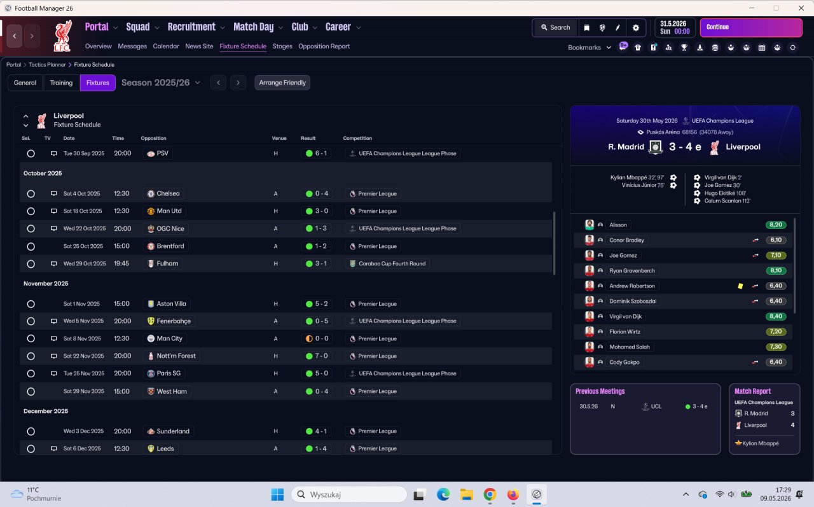Click the shirt bookmark icon
Viewport: 814px width, 507px height.
638,47
